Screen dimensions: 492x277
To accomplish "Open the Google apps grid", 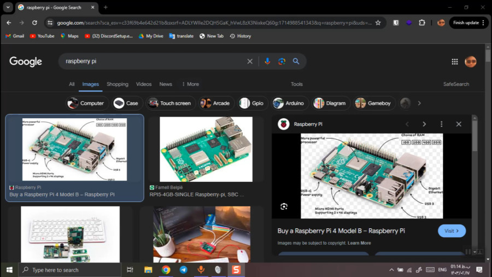I will tap(455, 61).
